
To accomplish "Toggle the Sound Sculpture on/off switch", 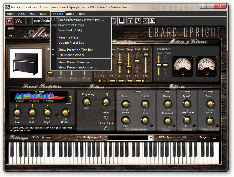I will pyautogui.click(x=42, y=92).
